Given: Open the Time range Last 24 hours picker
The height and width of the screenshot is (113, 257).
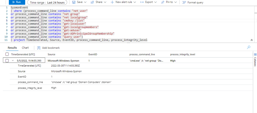Looking at the screenshot, I should pyautogui.click(x=47, y=2).
